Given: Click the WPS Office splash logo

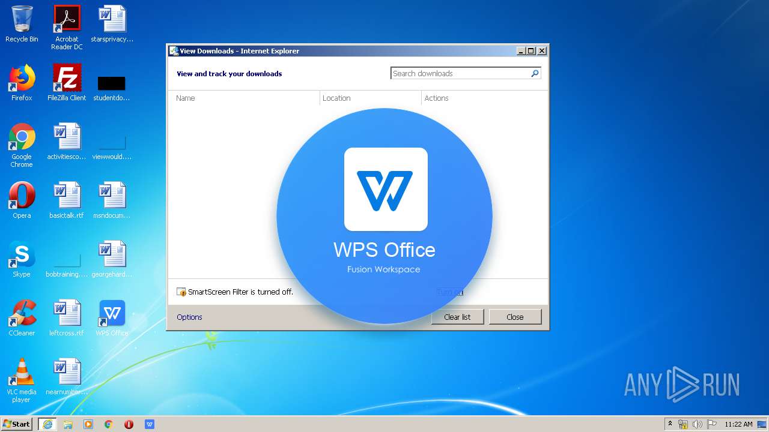Looking at the screenshot, I should click(386, 190).
